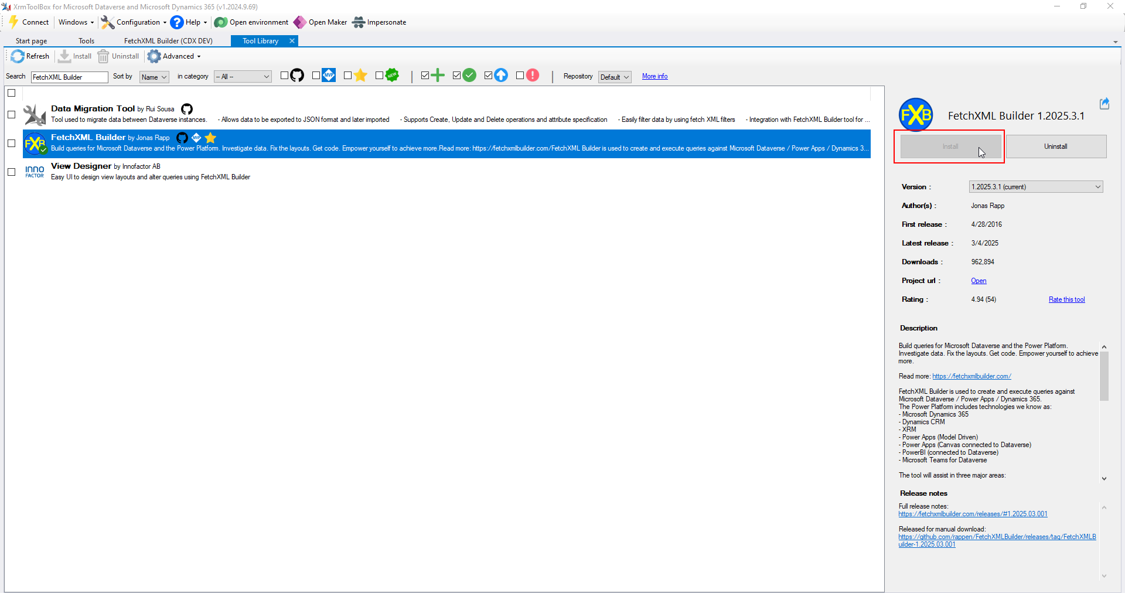
Task: Toggle the star favorites filter checkbox
Action: (347, 76)
